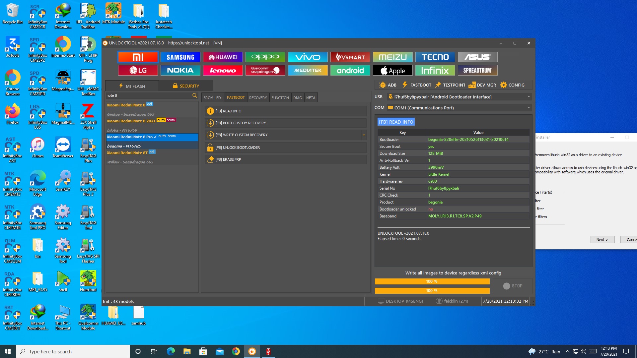The width and height of the screenshot is (637, 358).
Task: Select the Meizu brand tile
Action: tap(392, 57)
